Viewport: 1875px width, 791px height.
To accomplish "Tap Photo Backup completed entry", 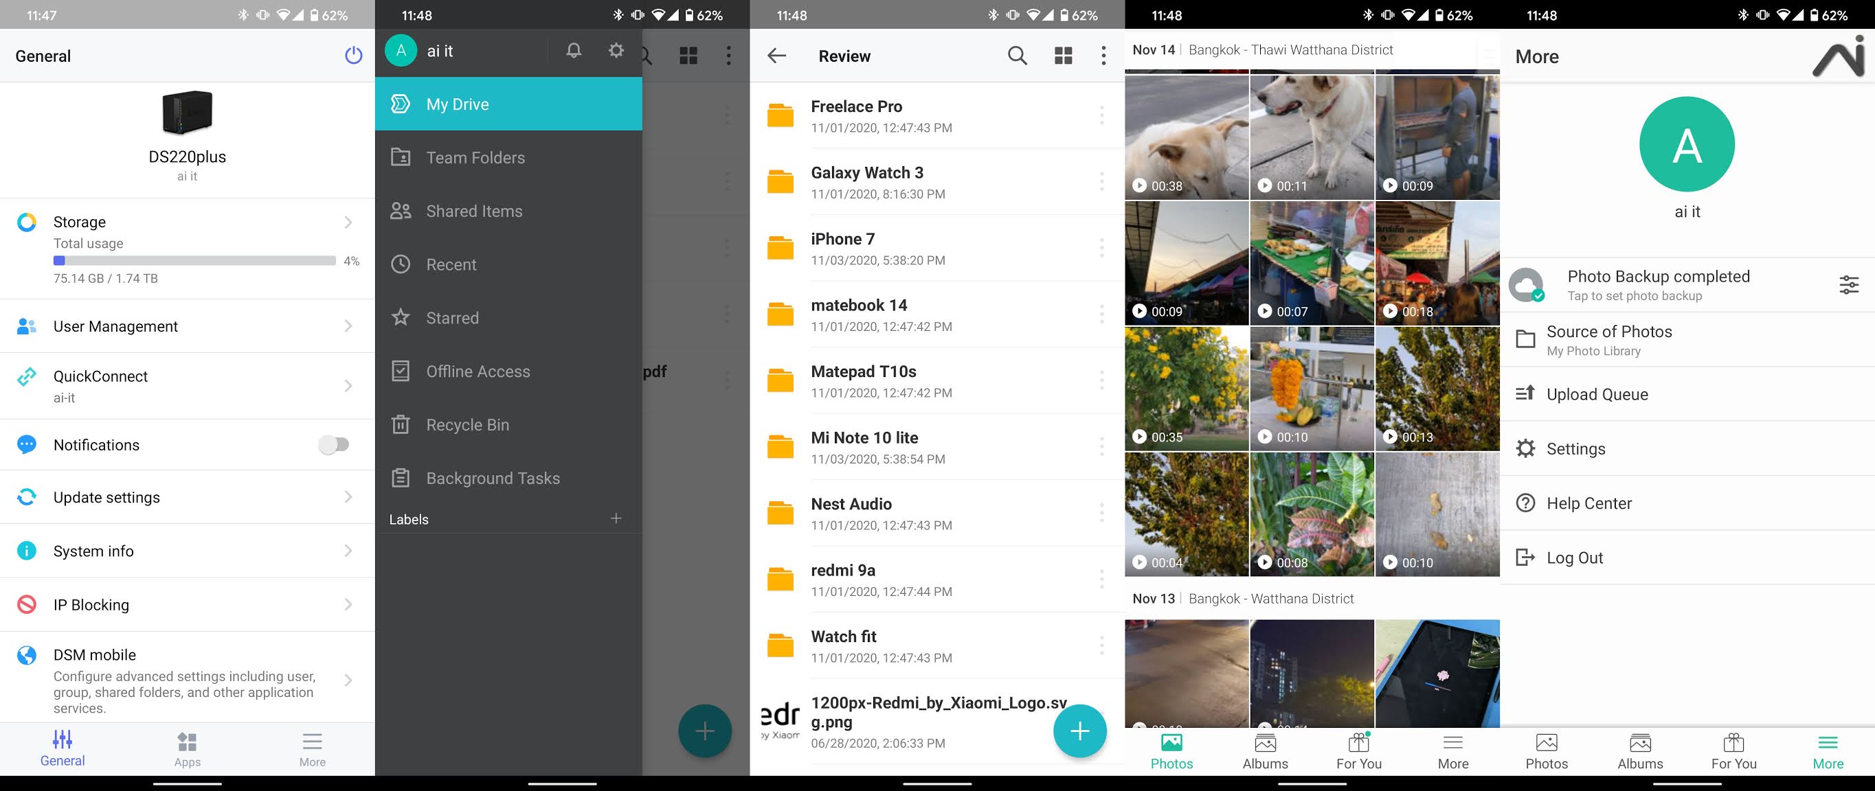I will 1687,284.
